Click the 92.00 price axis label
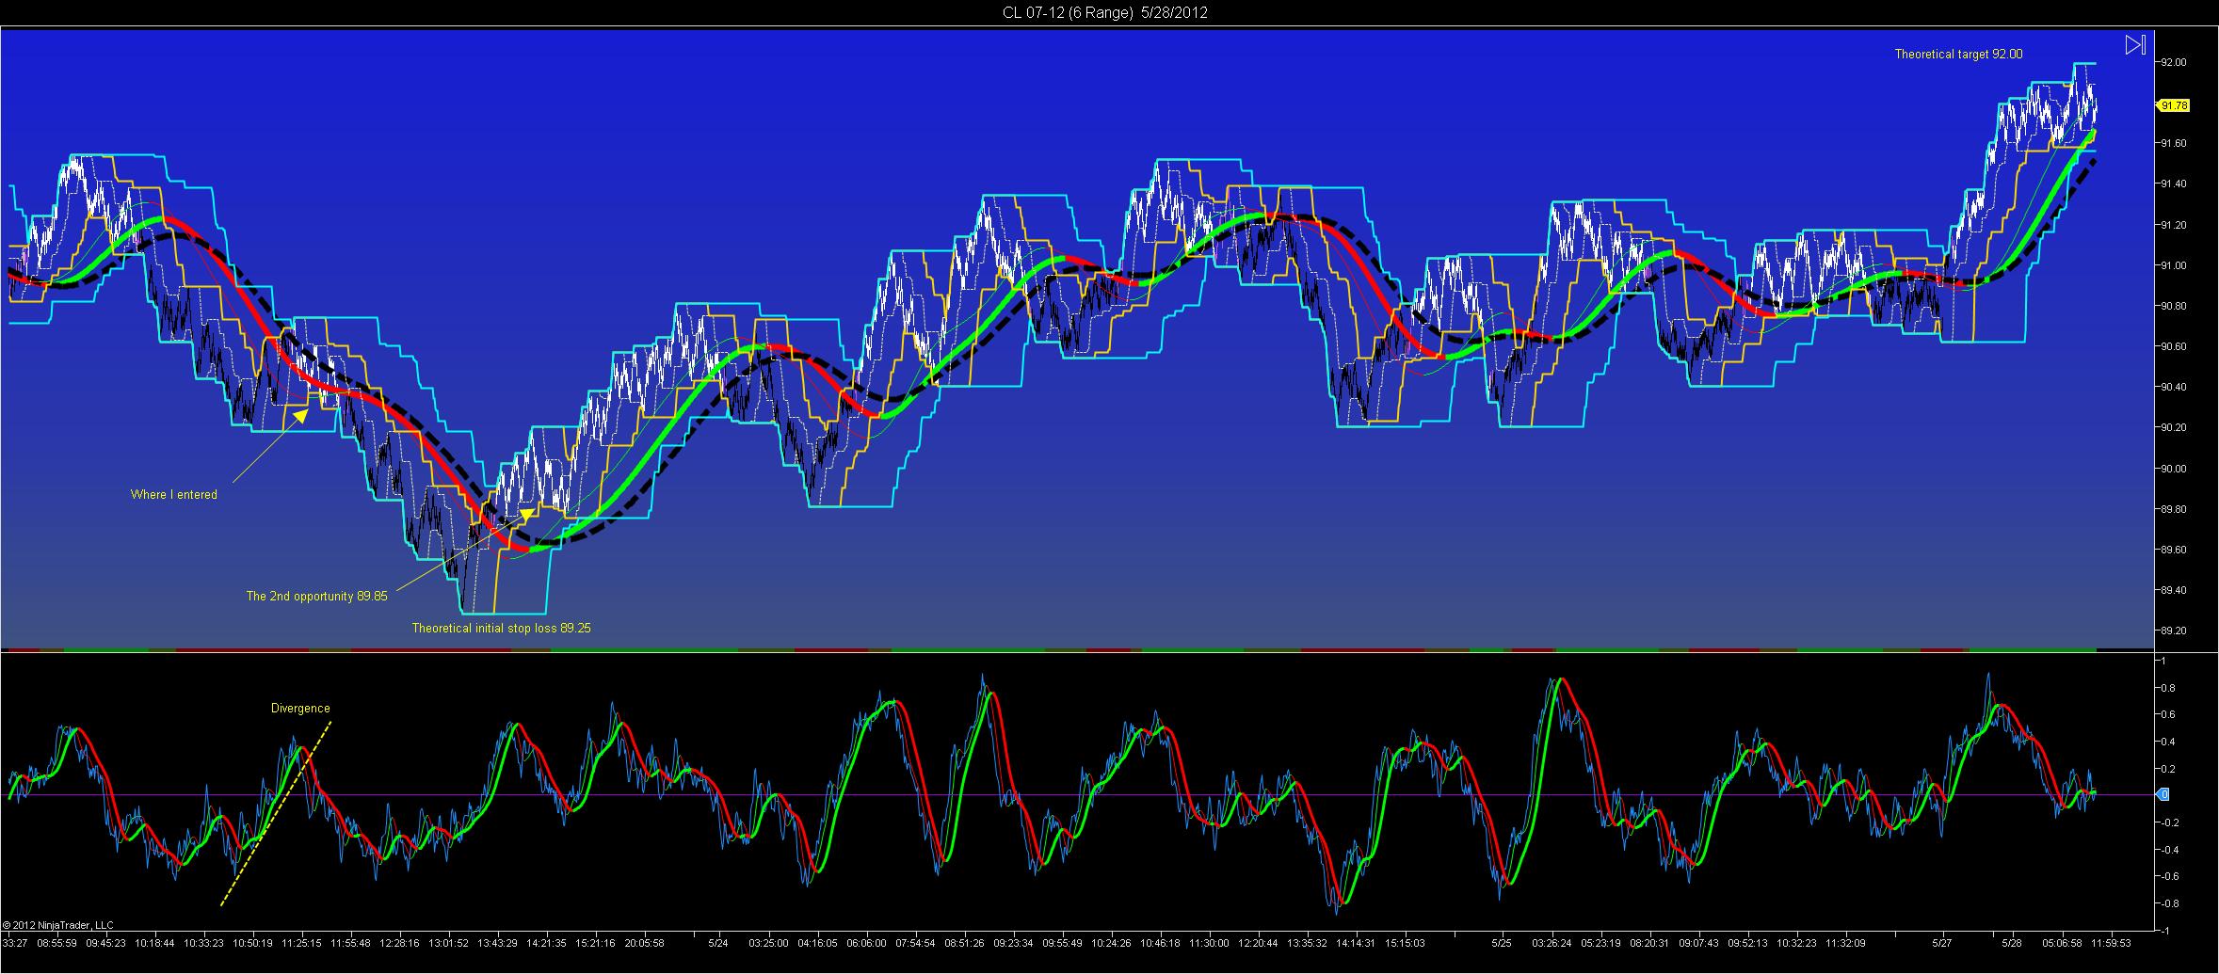Viewport: 2219px width, 974px height. point(2174,63)
